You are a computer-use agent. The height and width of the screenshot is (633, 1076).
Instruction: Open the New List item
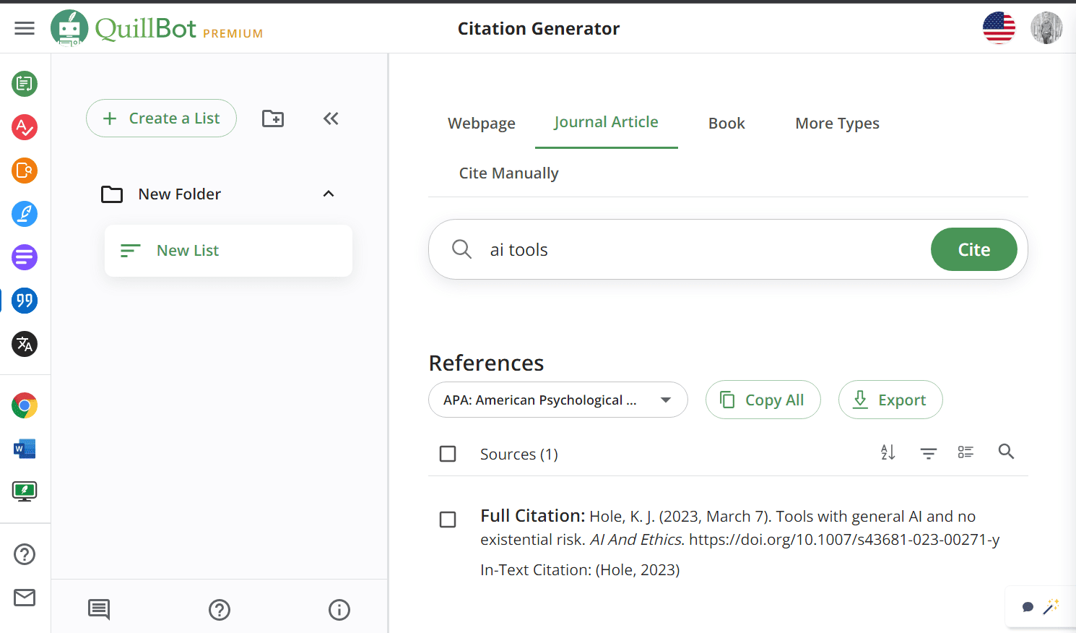coord(228,251)
